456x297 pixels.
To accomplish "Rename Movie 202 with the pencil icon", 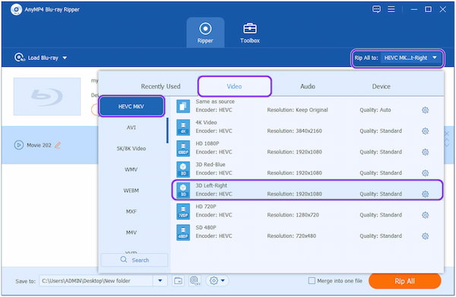I will [58, 145].
